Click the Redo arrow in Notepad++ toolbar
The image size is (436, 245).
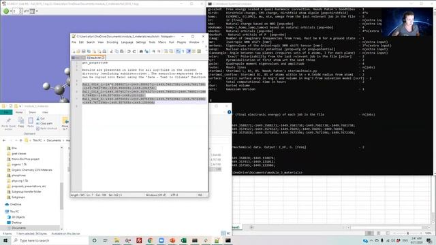(x=134, y=52)
